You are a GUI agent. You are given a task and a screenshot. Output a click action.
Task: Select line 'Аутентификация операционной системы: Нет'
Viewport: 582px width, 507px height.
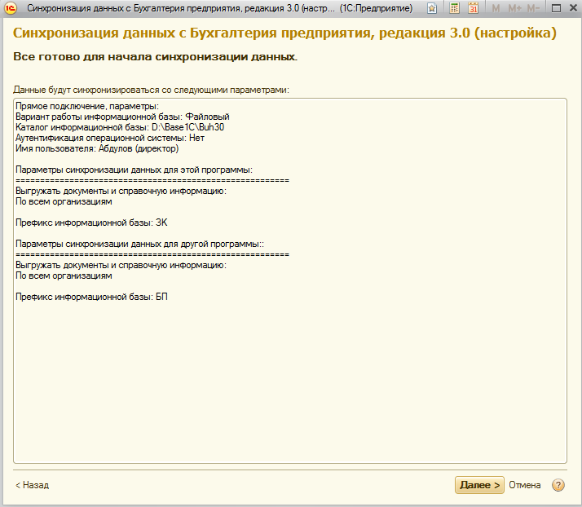(110, 138)
